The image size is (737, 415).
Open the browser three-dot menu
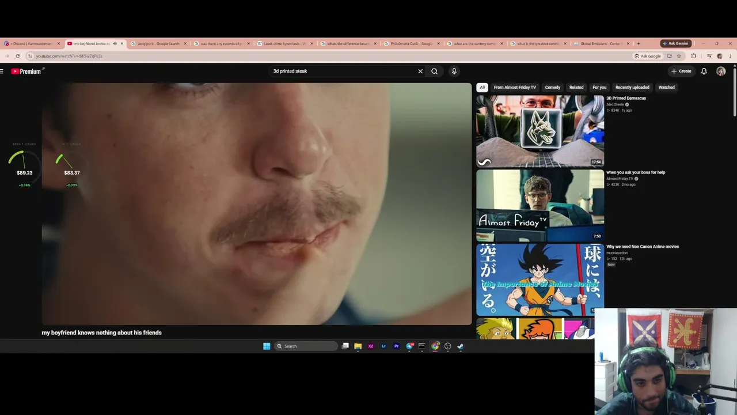730,56
